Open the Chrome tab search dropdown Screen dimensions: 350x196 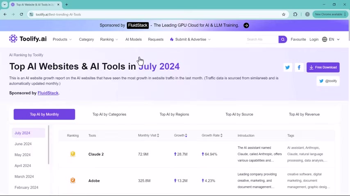click(5, 4)
